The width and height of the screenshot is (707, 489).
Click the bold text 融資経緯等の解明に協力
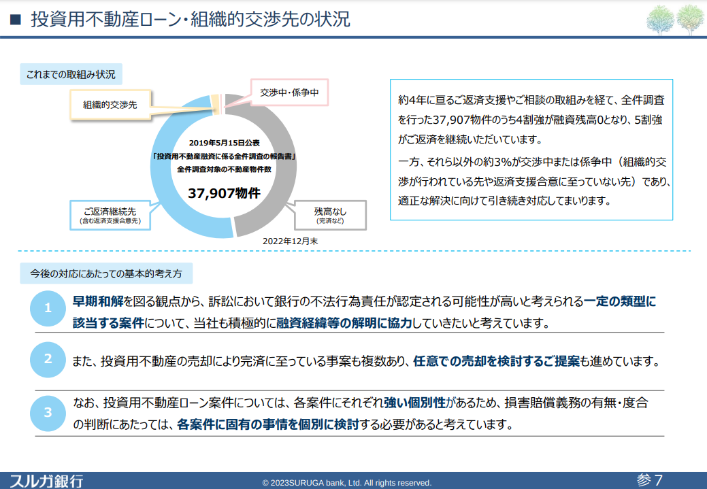(344, 323)
